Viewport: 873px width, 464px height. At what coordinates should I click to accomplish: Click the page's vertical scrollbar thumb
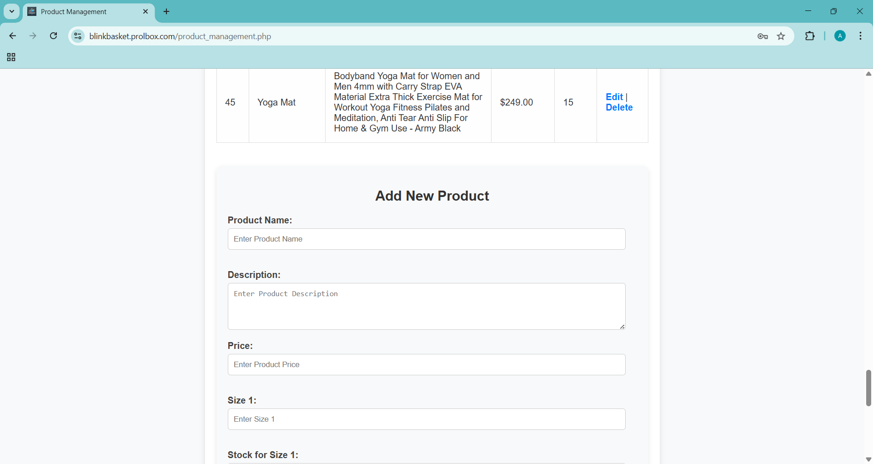pos(868,388)
